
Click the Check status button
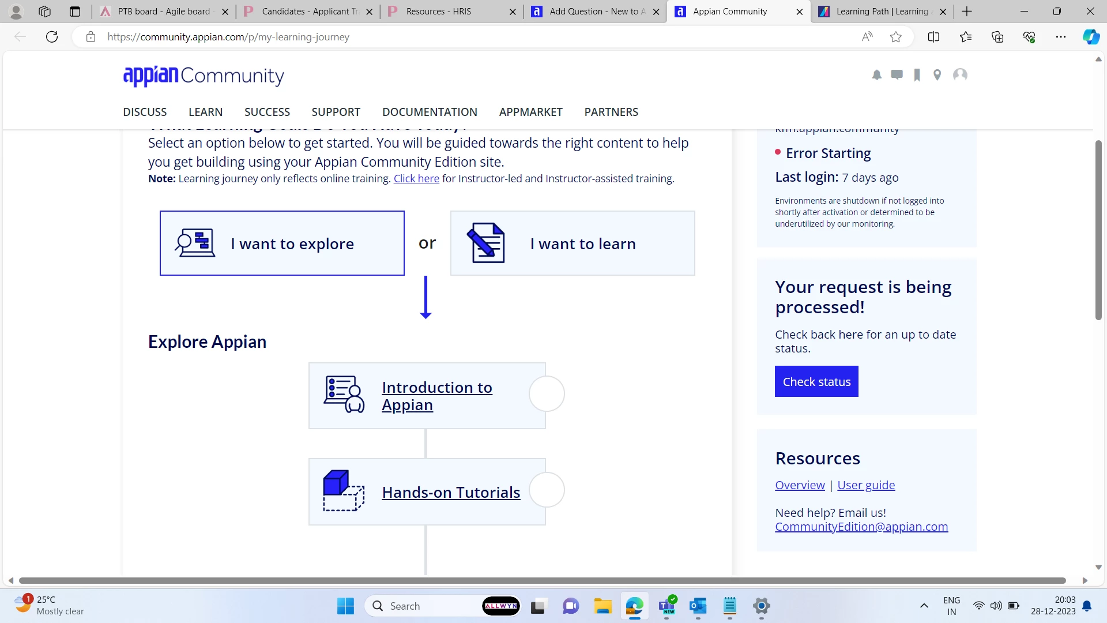[x=816, y=381]
